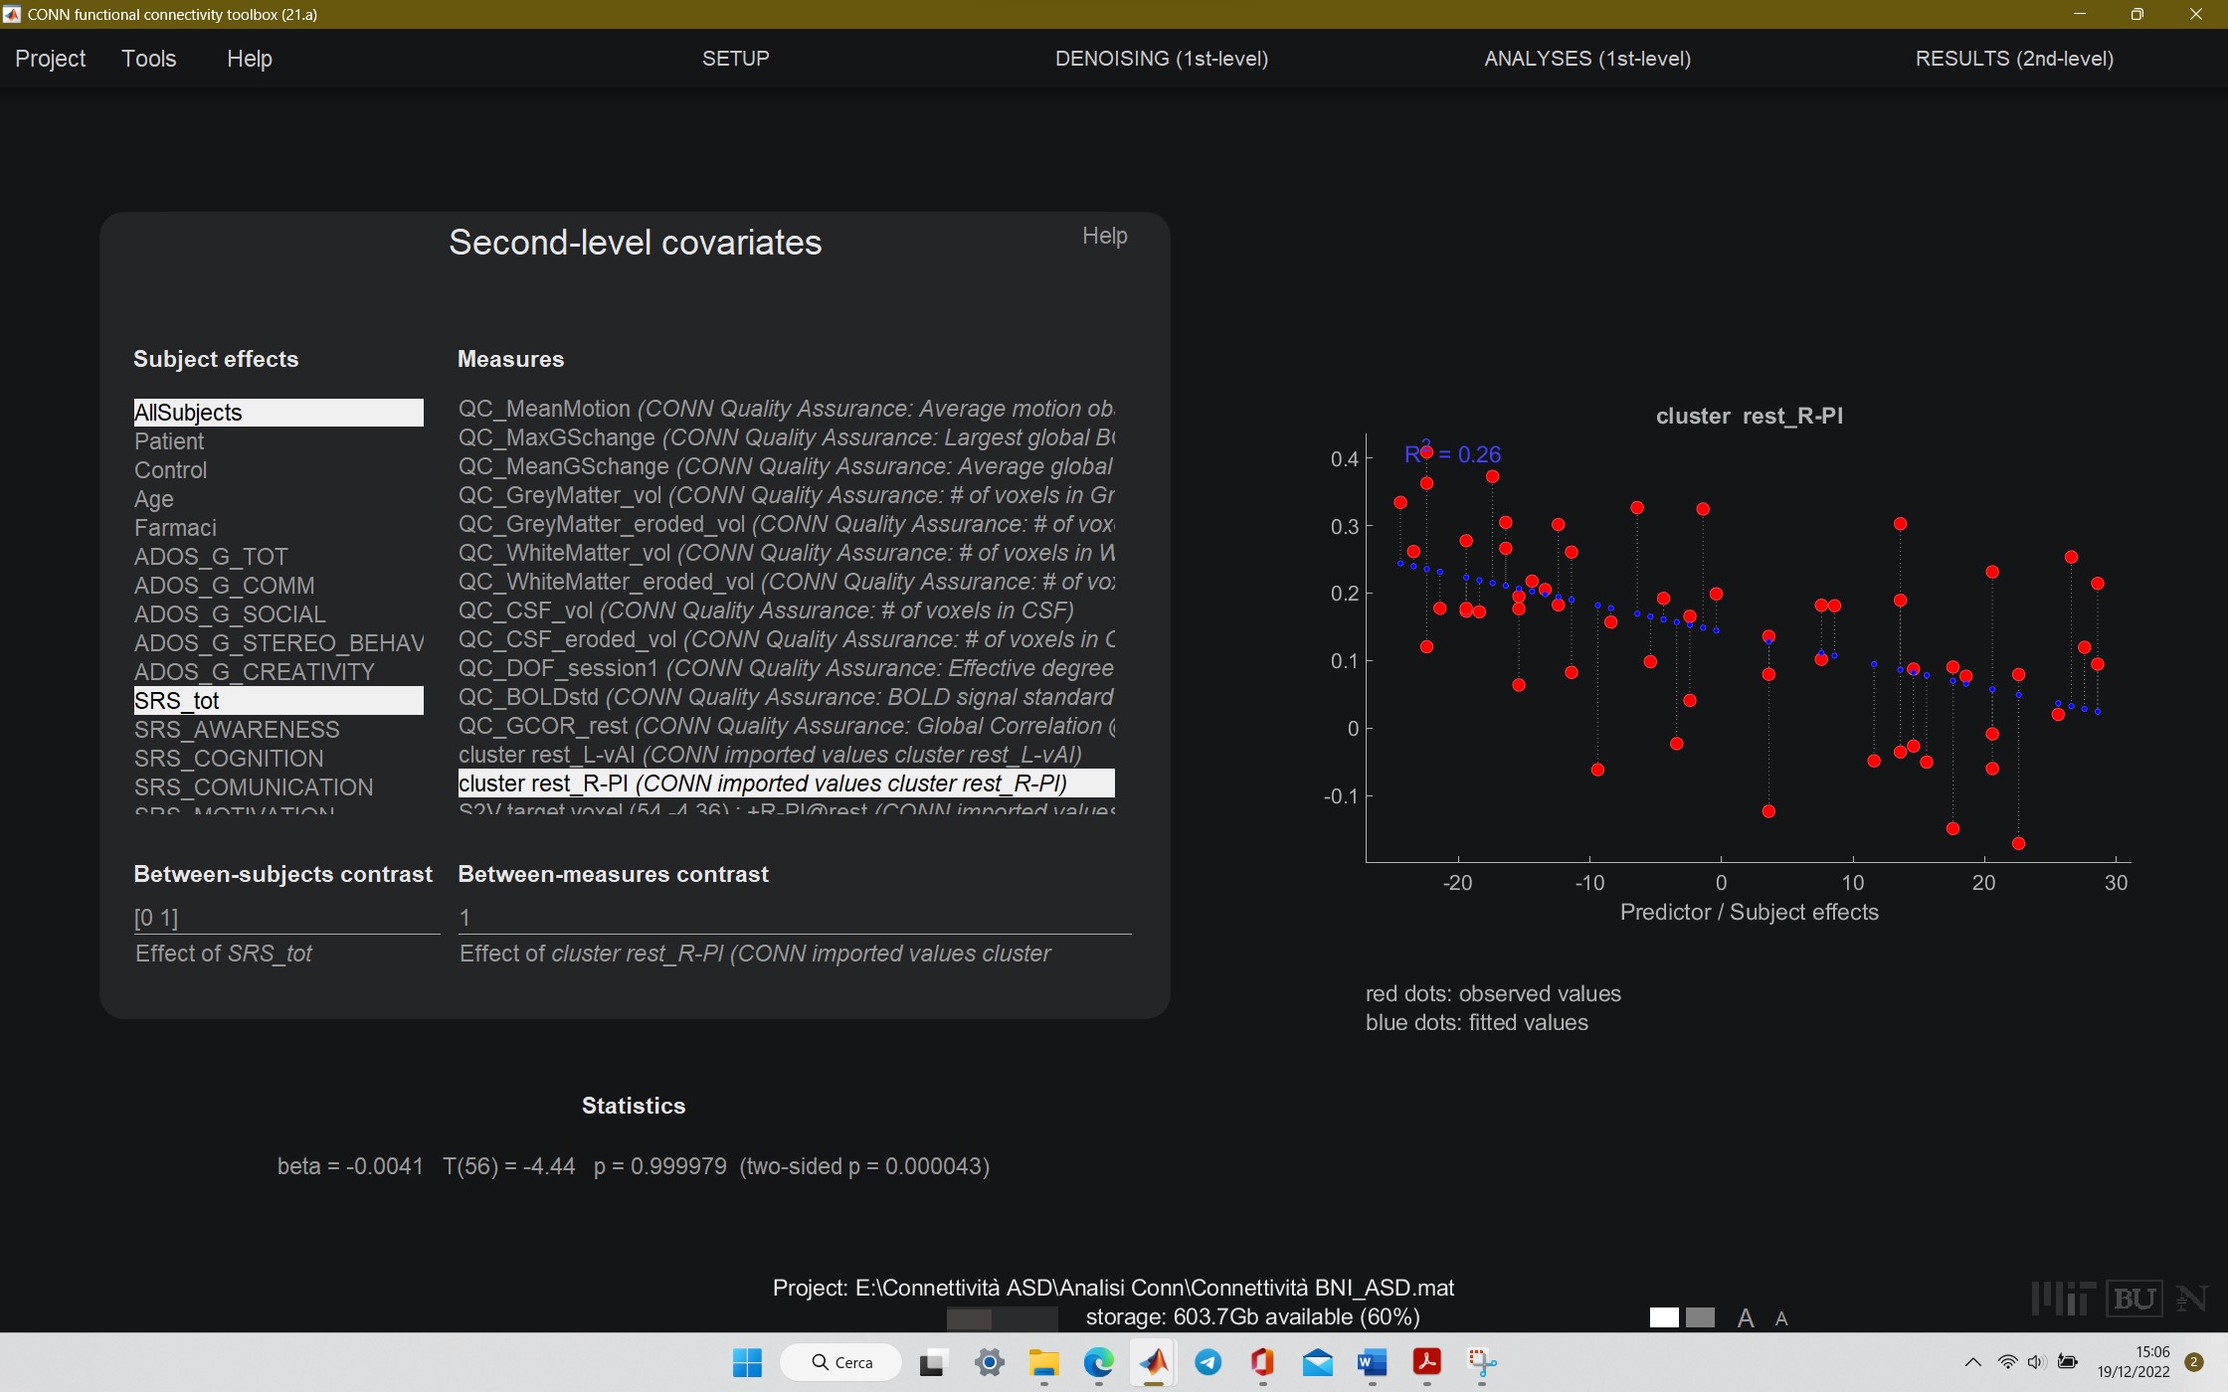This screenshot has width=2228, height=1392.
Task: Open the Tools menu
Action: point(149,59)
